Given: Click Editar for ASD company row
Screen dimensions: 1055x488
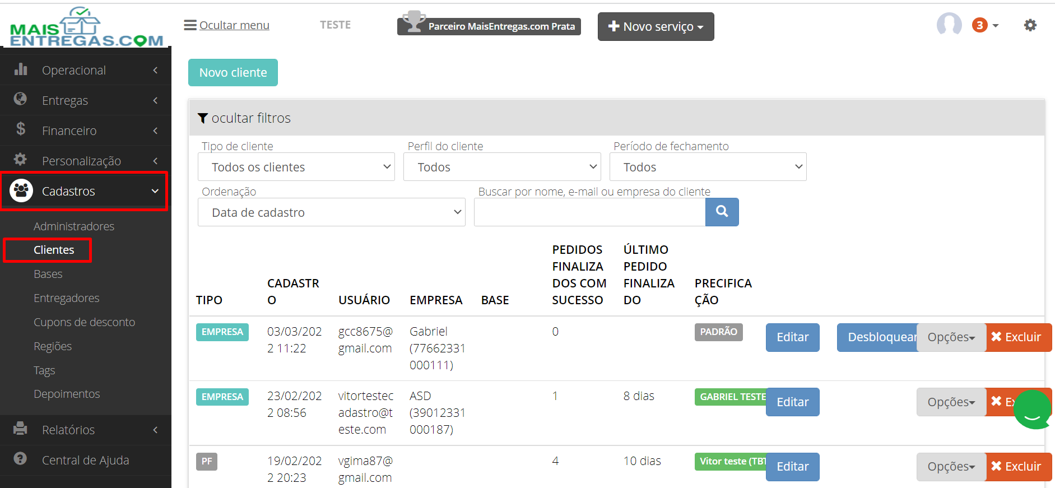Looking at the screenshot, I should (793, 402).
